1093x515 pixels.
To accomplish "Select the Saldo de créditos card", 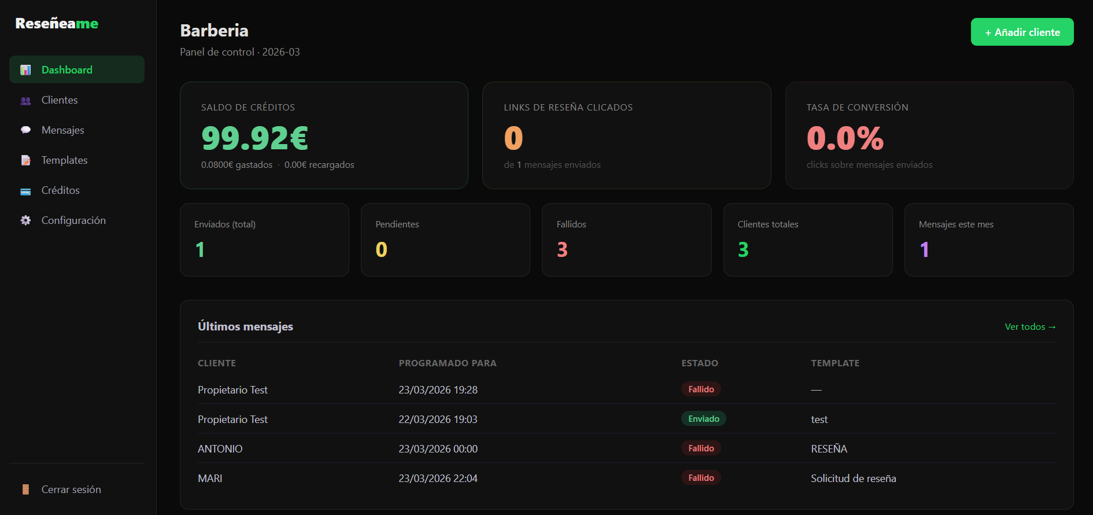I will pos(324,135).
